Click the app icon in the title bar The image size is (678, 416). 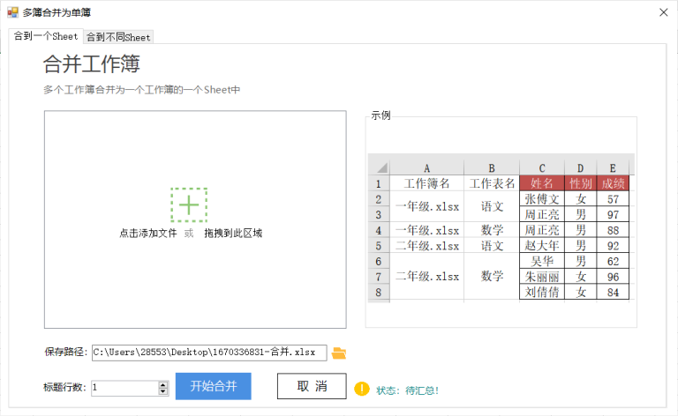point(12,12)
